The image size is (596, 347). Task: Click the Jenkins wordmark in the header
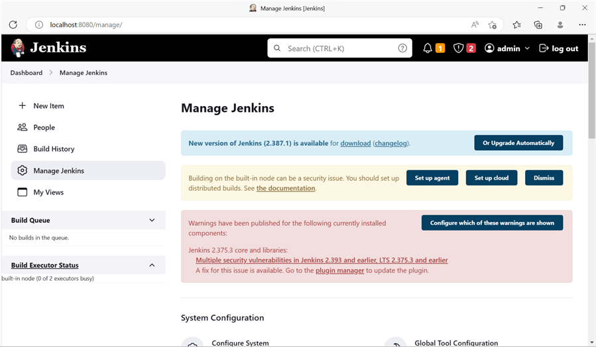click(x=58, y=48)
